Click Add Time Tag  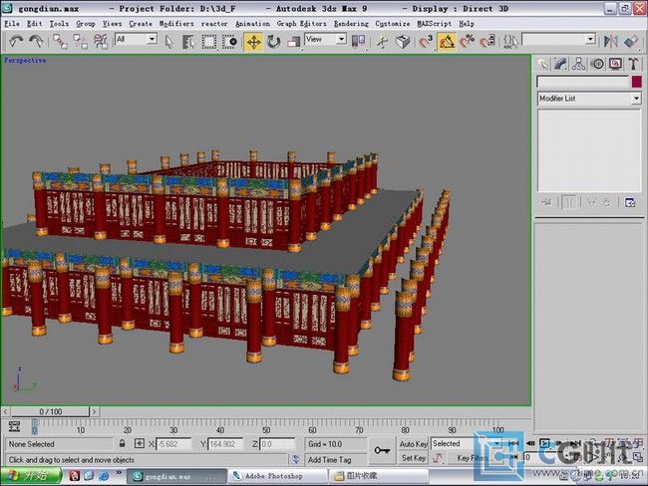point(329,459)
